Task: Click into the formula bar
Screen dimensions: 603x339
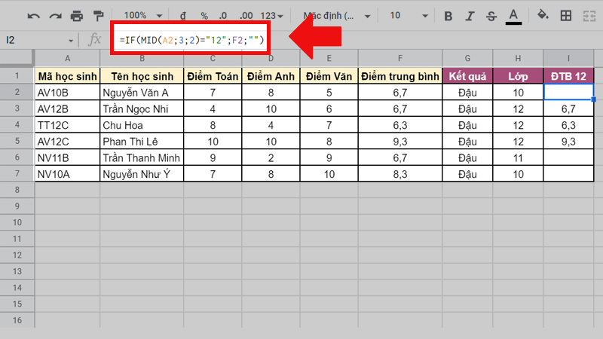Action: coord(191,40)
